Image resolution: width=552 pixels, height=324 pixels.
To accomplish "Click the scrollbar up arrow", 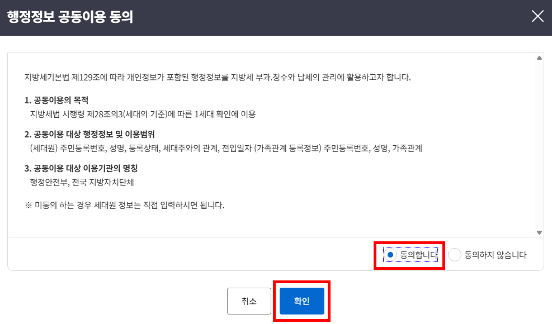I will (x=539, y=58).
